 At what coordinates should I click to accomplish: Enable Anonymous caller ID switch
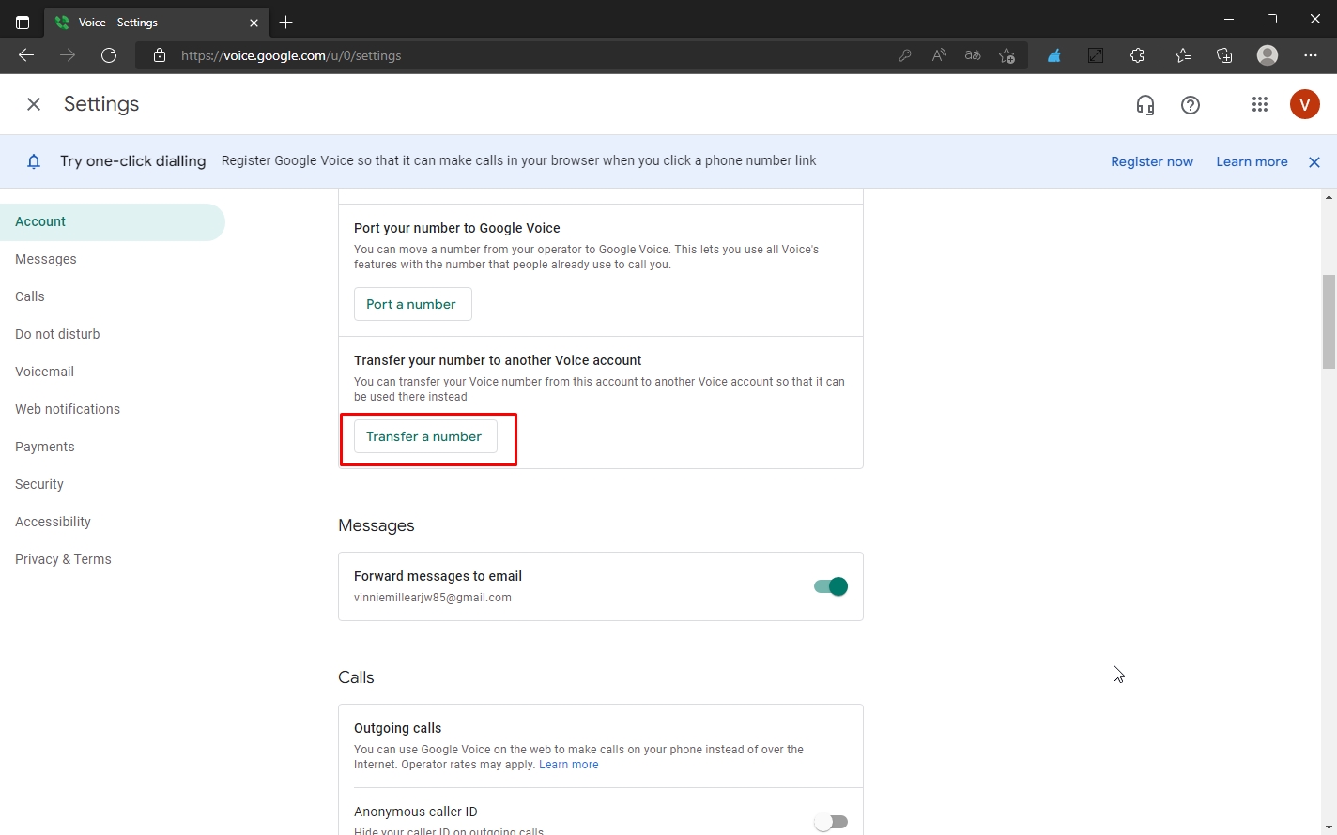point(831,822)
